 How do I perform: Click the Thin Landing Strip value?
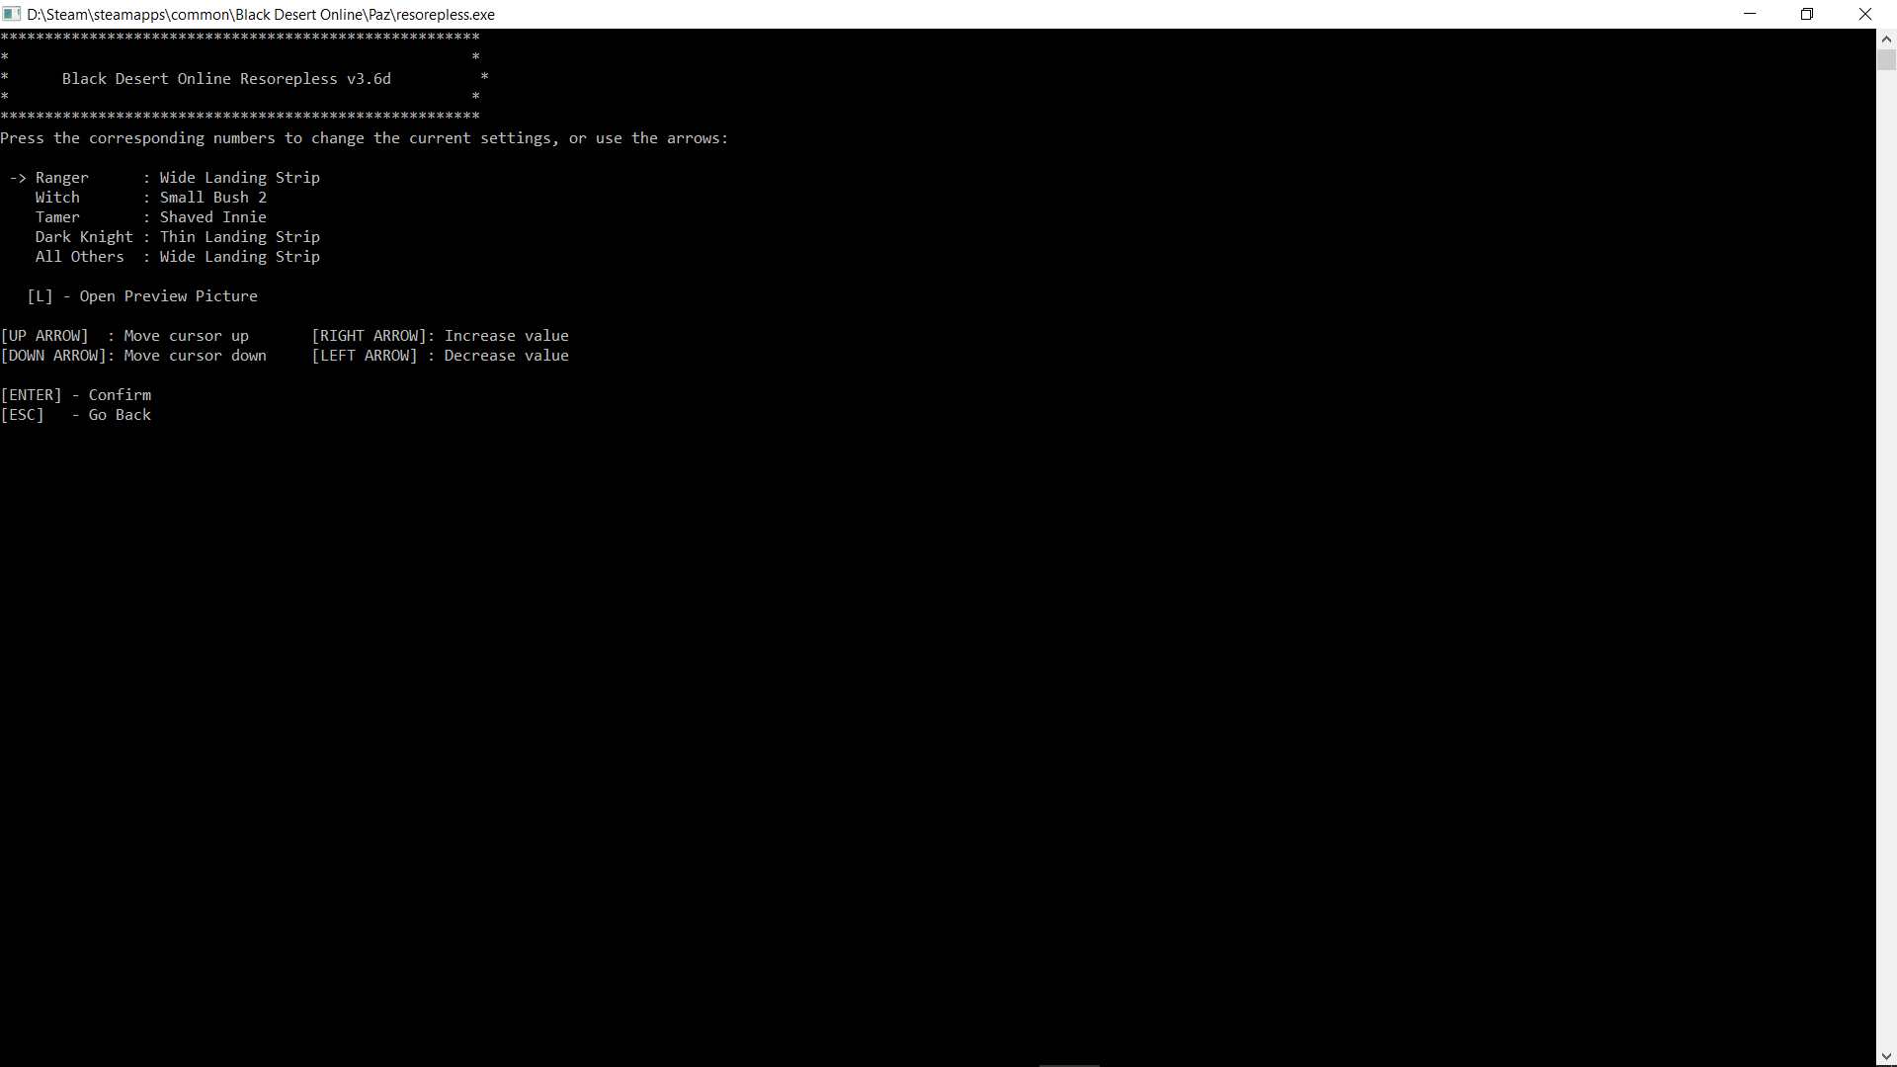point(240,237)
